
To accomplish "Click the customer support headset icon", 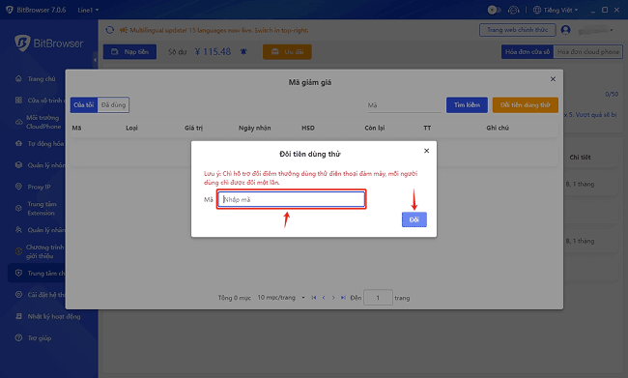I will click(513, 10).
